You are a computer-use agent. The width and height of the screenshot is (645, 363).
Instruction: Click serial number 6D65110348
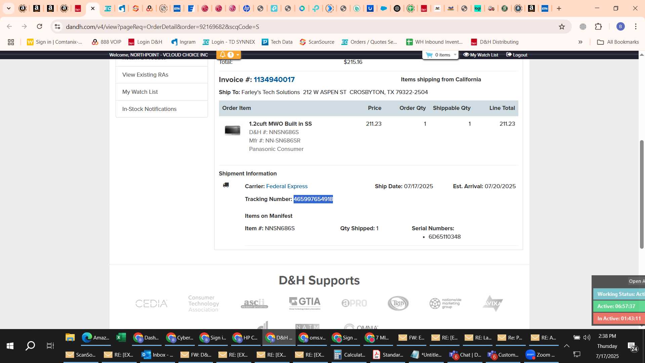coord(444,237)
